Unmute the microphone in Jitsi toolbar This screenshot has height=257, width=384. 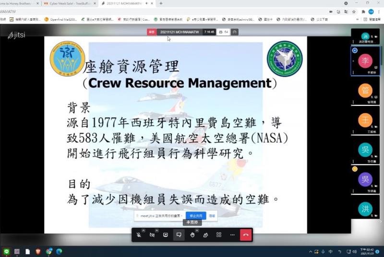pyautogui.click(x=138, y=235)
